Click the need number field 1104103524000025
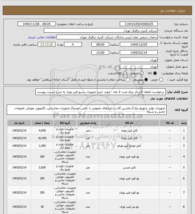195x214 pixels. tap(139, 24)
